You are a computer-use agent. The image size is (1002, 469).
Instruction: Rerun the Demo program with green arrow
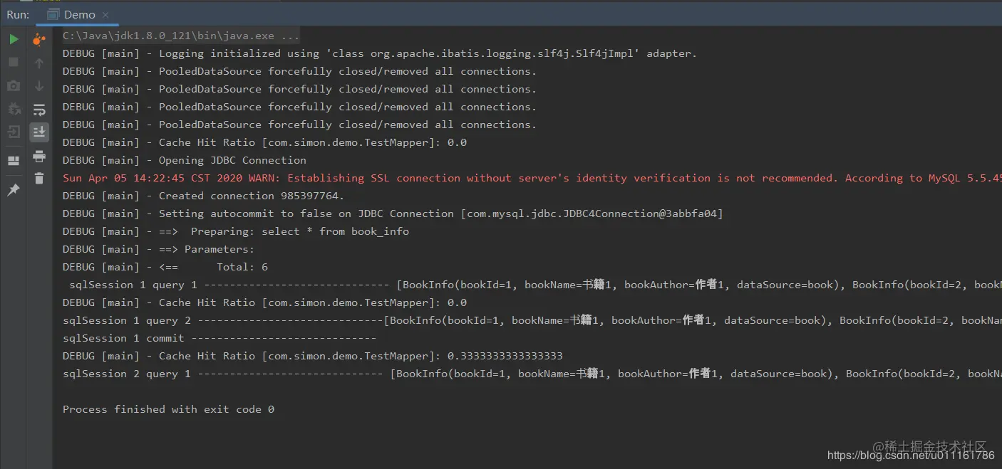click(14, 39)
